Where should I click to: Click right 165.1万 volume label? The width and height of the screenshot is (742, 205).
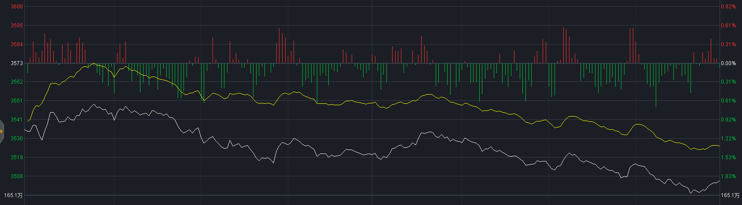[x=730, y=195]
